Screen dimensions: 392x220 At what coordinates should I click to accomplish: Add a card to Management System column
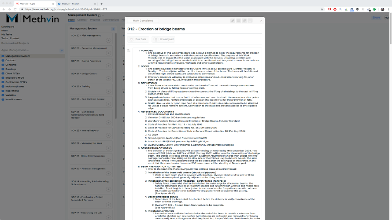(114, 28)
